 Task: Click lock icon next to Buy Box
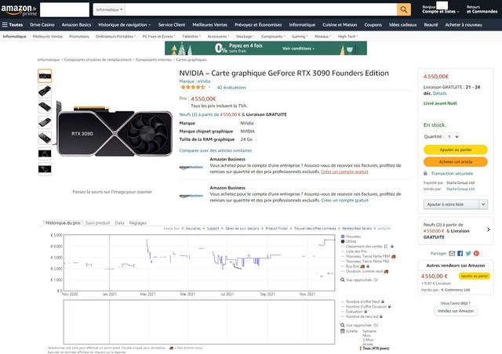(368, 266)
